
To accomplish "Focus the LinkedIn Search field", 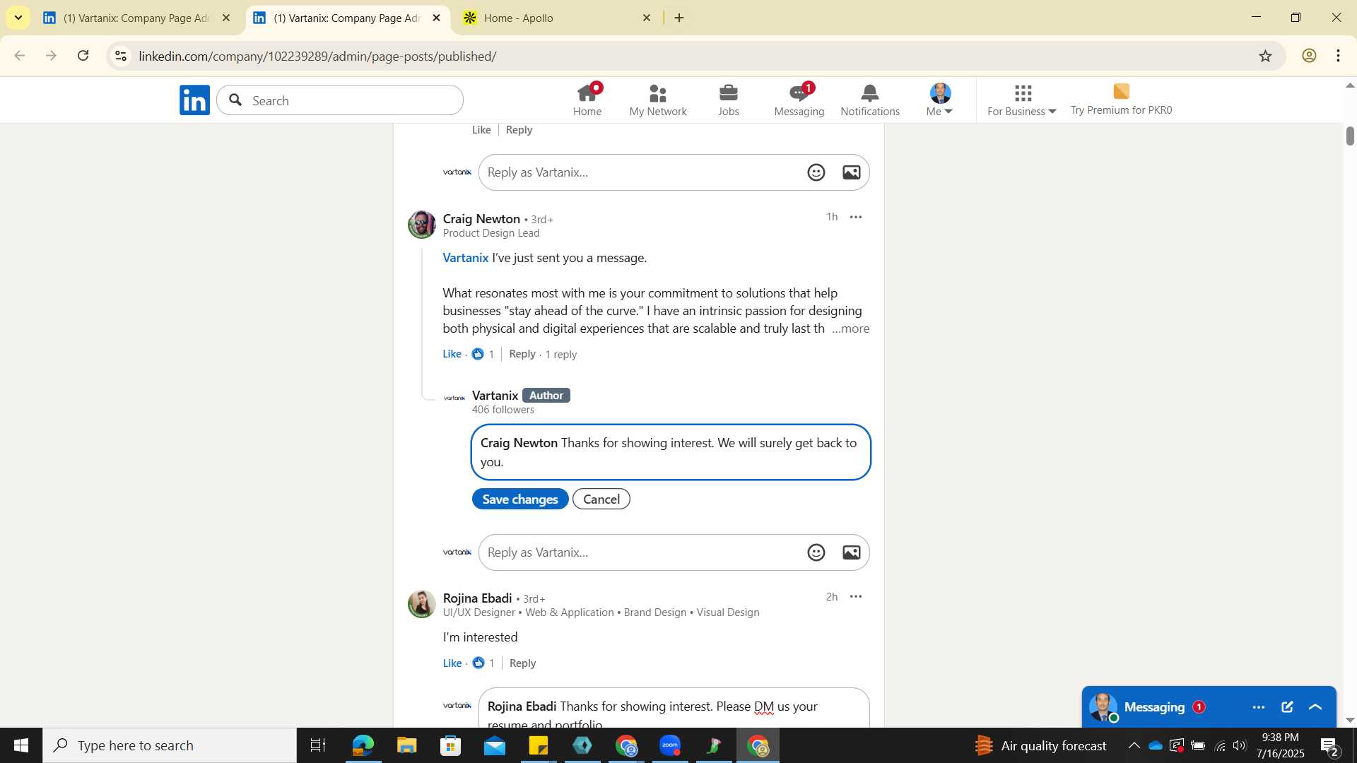I will 340,100.
